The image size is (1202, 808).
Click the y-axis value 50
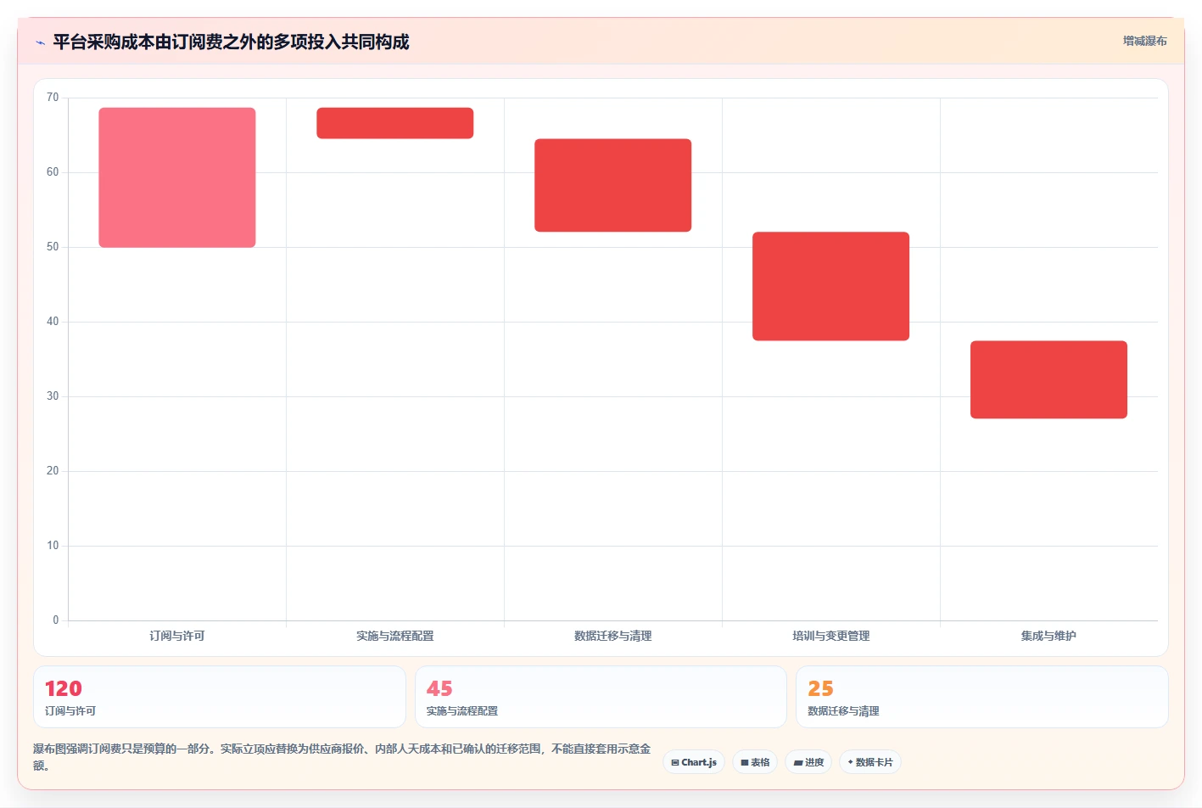point(53,247)
